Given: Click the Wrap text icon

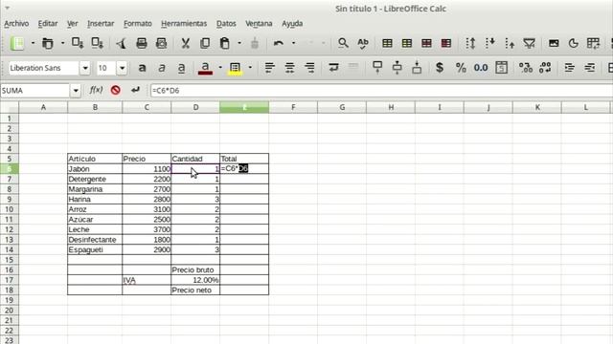Looking at the screenshot, I should click(333, 68).
